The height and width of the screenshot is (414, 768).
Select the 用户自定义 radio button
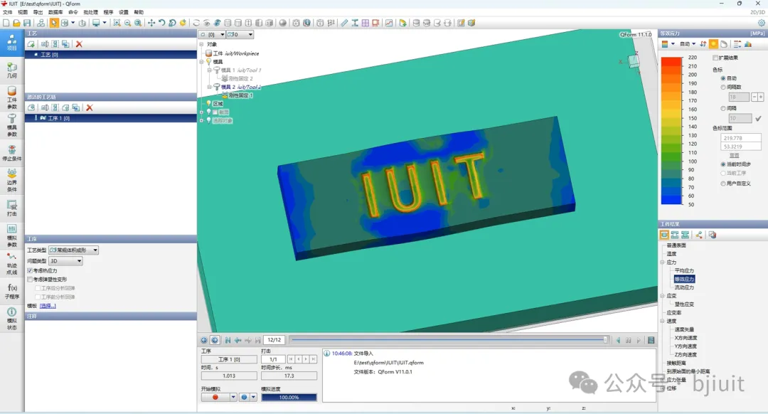pyautogui.click(x=723, y=184)
